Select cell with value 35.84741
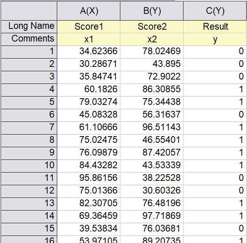The height and width of the screenshot is (243, 247). tap(89, 77)
